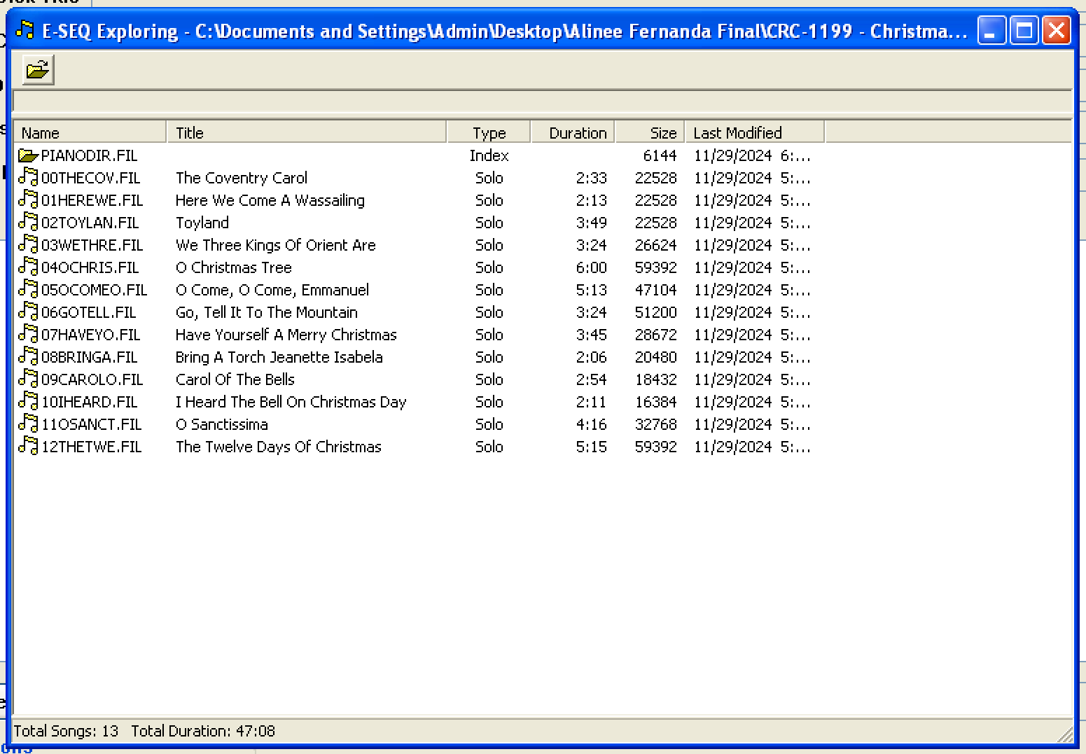Click the music note icon of 00THECOV.FIL
The image size is (1086, 754).
point(28,177)
